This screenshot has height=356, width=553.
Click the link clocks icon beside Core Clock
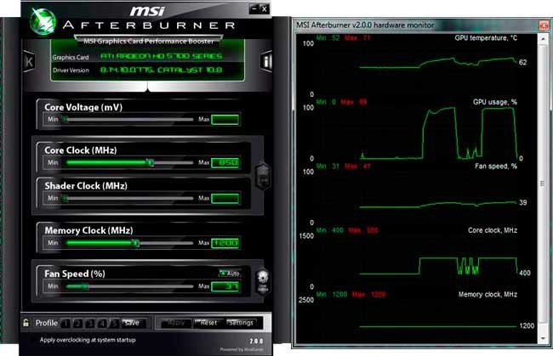pos(262,177)
